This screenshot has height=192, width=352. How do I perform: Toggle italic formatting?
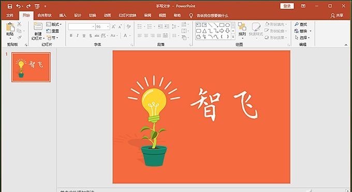coord(78,36)
